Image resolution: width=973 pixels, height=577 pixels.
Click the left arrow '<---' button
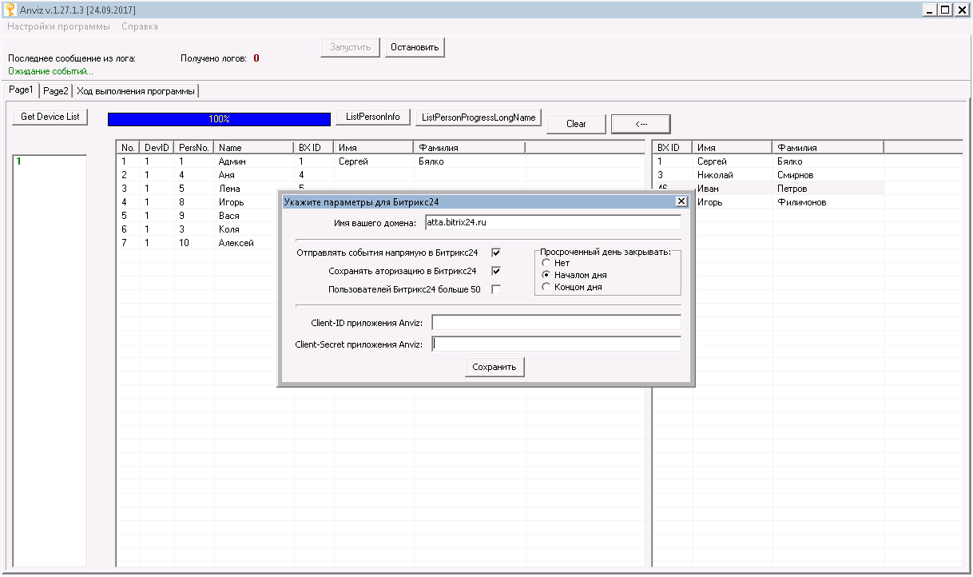pyautogui.click(x=640, y=124)
